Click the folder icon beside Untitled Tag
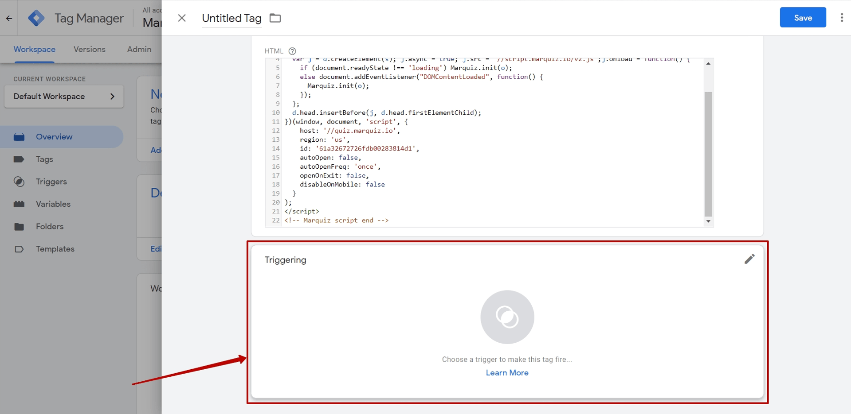This screenshot has height=414, width=851. click(x=275, y=18)
